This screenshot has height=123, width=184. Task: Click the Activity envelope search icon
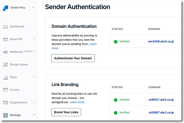pyautogui.click(x=5, y=90)
